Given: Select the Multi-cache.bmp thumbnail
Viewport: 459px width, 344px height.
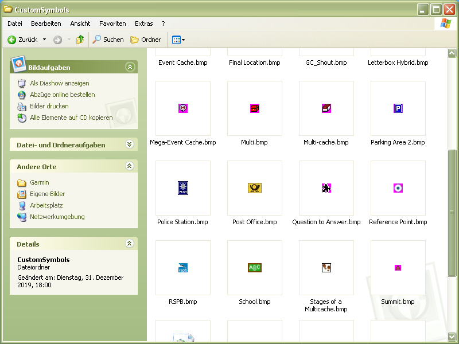Looking at the screenshot, I should pos(326,108).
